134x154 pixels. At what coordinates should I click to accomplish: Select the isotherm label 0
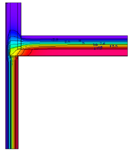[80, 40]
